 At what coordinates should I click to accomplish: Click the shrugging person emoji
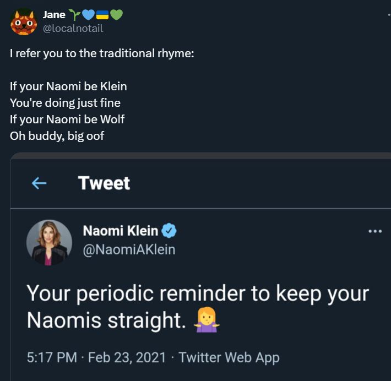pos(207,320)
